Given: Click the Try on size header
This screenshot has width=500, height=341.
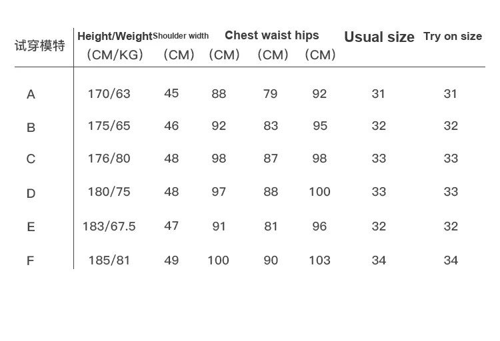Looking at the screenshot, I should coord(453,36).
